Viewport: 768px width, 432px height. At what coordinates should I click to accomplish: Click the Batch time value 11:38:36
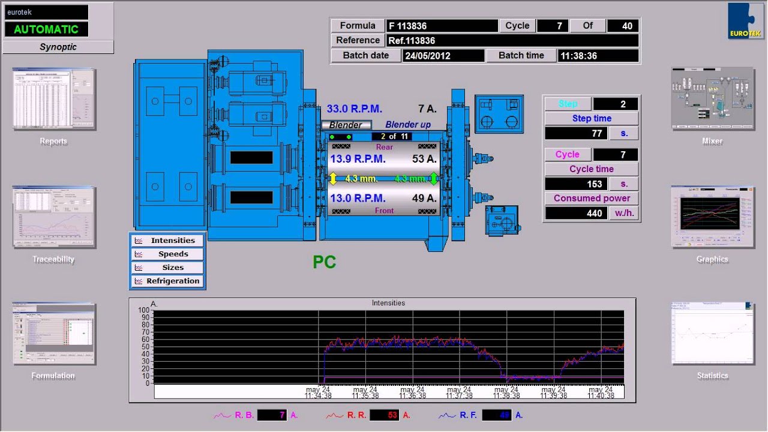[598, 56]
